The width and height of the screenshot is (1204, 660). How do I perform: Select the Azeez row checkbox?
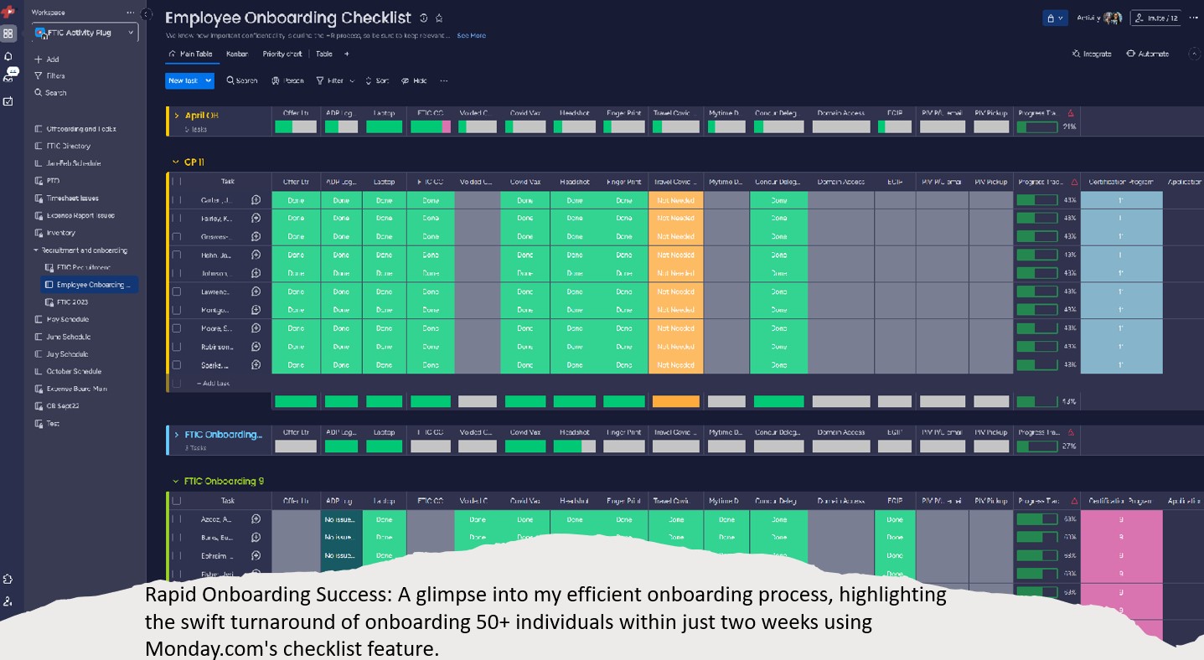coord(177,519)
